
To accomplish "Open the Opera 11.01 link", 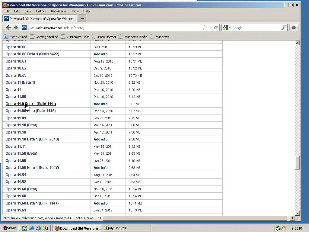I will click(x=16, y=118).
